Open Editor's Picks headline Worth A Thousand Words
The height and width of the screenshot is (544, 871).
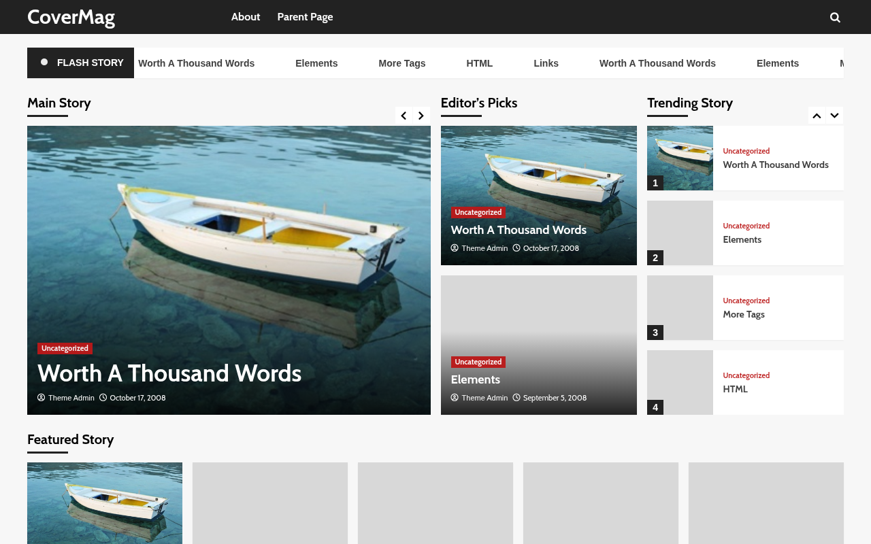tap(519, 230)
